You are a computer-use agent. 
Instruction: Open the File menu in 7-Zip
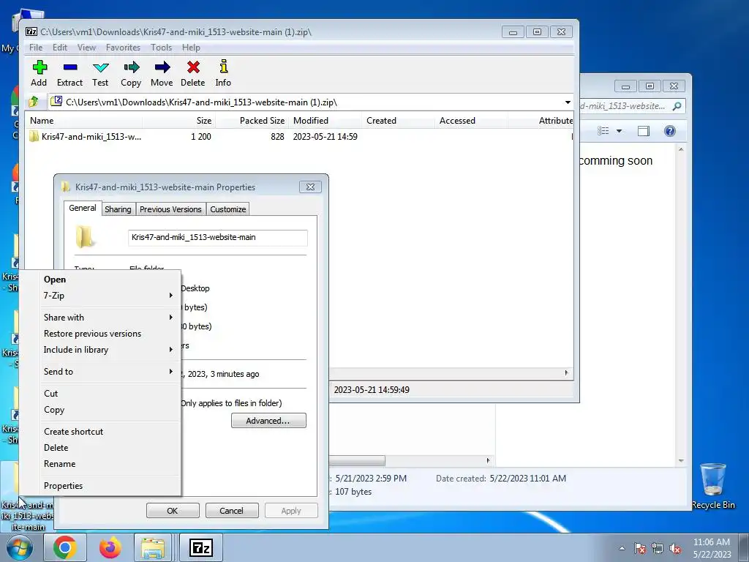(x=36, y=48)
